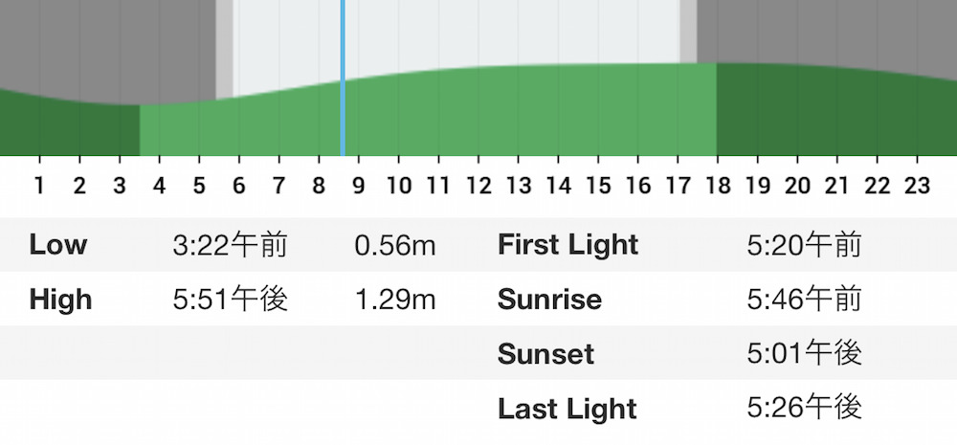Select hour 12 on the time axis
The image size is (957, 445).
[478, 186]
